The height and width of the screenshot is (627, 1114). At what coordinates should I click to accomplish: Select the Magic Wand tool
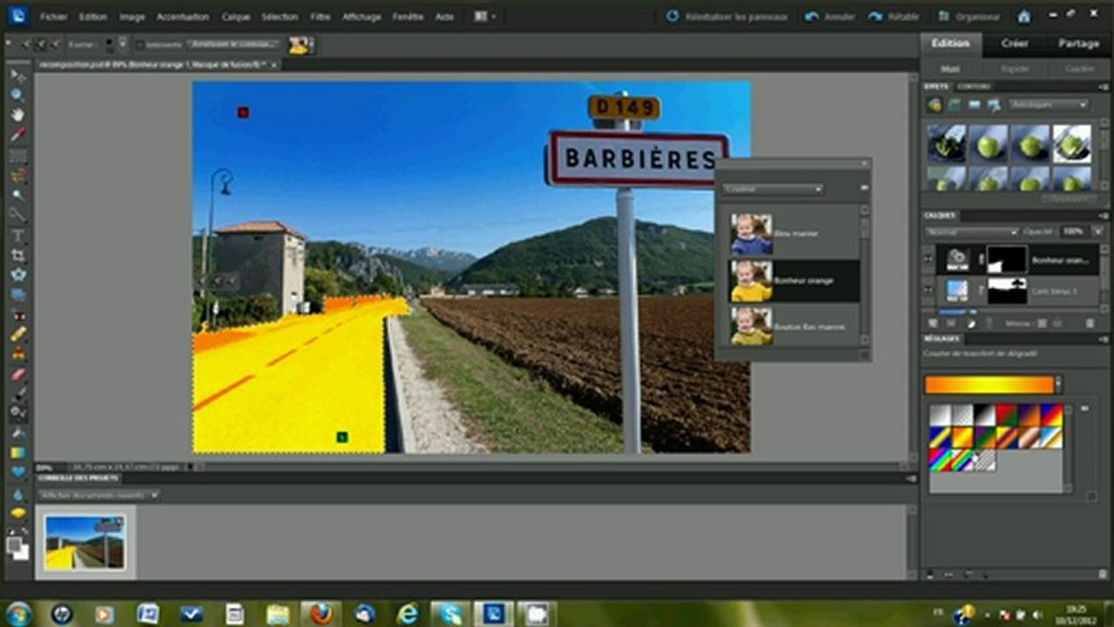[17, 194]
